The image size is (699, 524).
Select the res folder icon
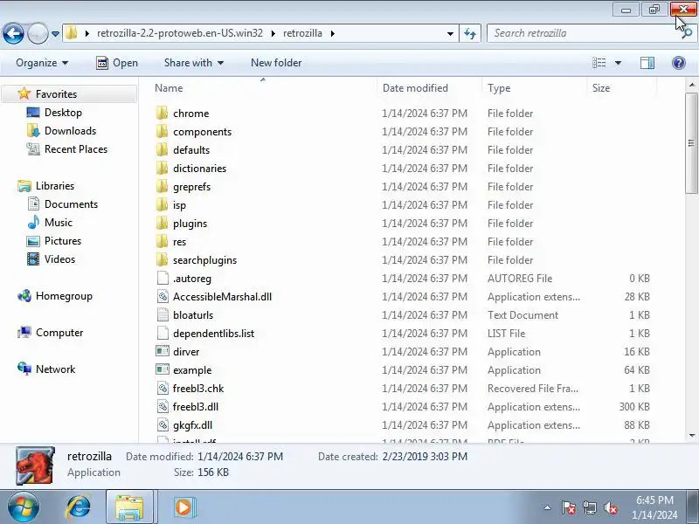click(x=163, y=242)
